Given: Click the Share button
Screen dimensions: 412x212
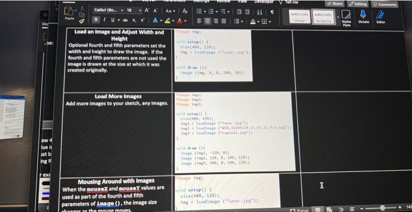Looking at the screenshot, I should (334, 4).
